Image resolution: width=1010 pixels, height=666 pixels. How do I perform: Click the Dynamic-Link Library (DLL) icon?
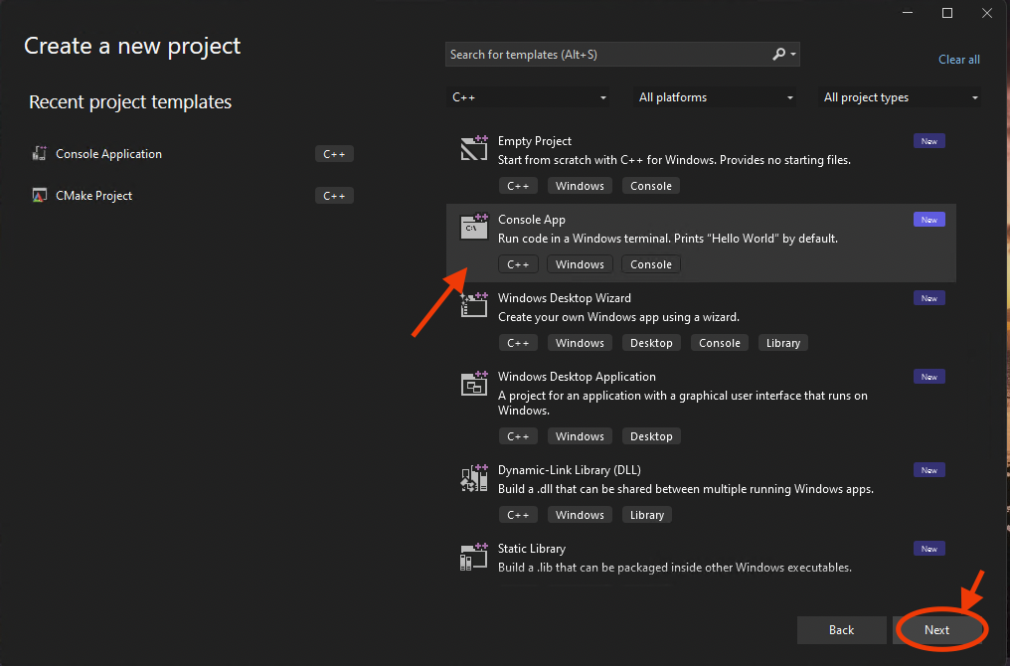474,477
